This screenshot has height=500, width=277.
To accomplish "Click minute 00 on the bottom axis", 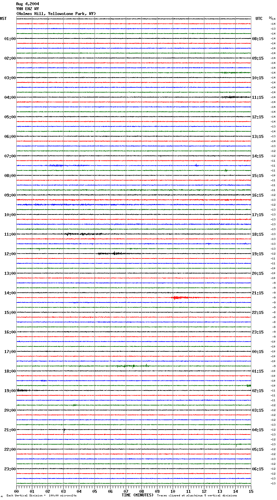I will pos(16,491).
